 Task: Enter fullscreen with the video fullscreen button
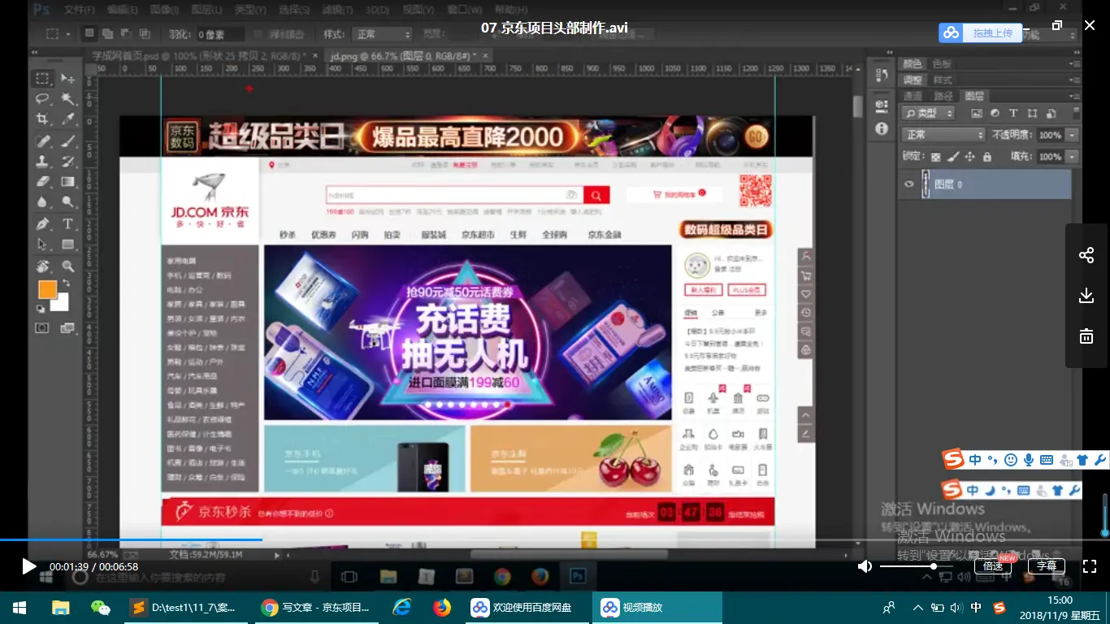1090,566
